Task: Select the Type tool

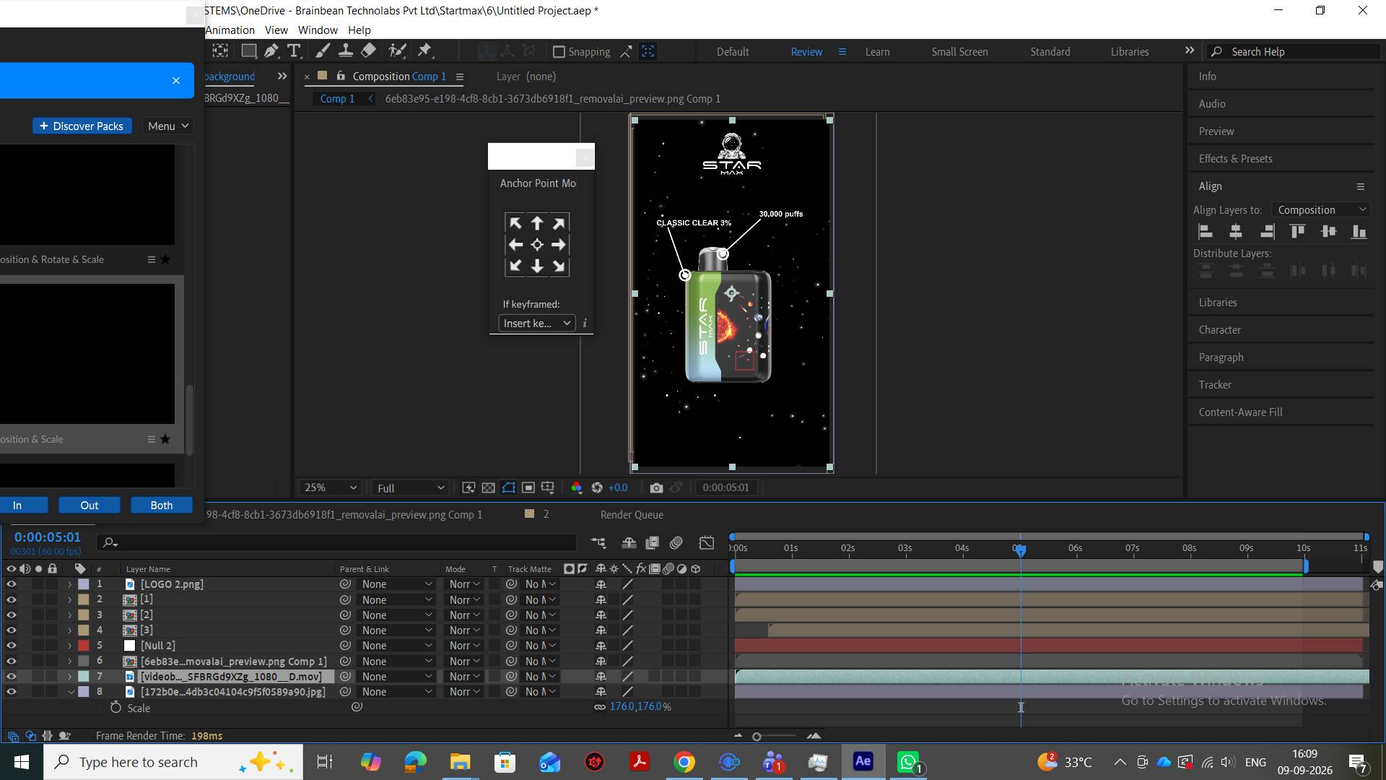Action: (x=294, y=51)
